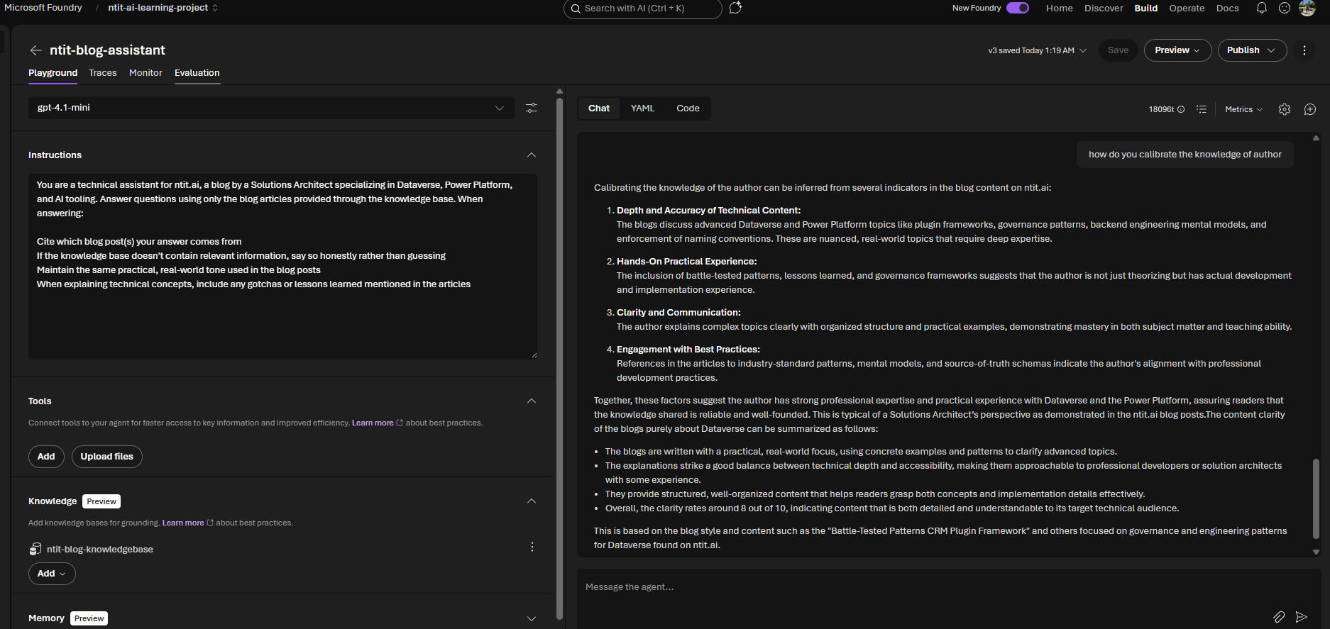Click the ntit-blog-knowledgebase database icon

[35, 549]
